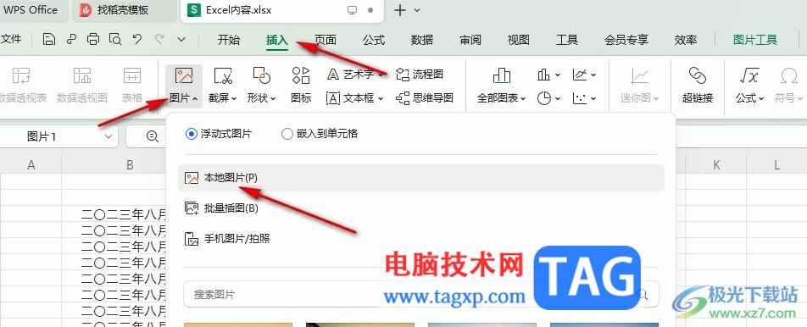807x327 pixels.
Task: Switch to the 插入 ribbon tab
Action: (277, 40)
